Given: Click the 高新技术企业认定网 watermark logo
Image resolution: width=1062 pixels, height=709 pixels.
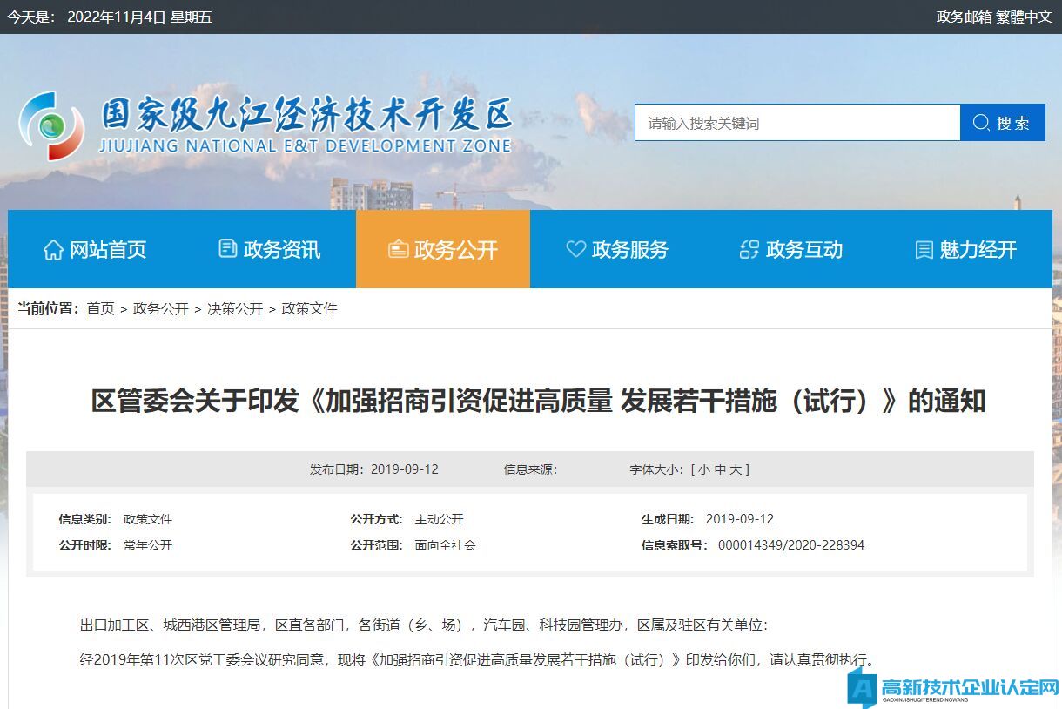Looking at the screenshot, I should coord(953,687).
